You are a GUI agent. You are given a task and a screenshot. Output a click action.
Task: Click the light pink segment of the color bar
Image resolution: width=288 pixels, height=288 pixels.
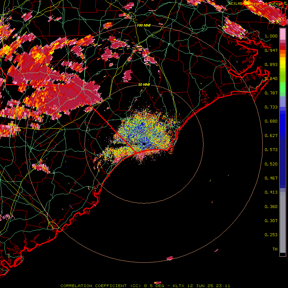coord(283,34)
